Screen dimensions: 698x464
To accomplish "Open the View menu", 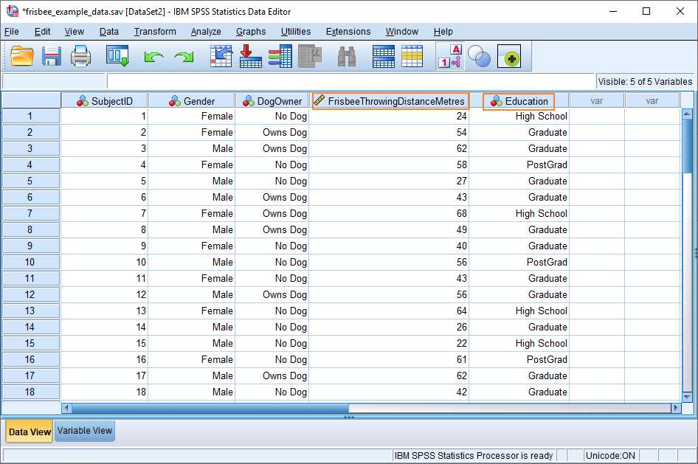I will coord(74,32).
